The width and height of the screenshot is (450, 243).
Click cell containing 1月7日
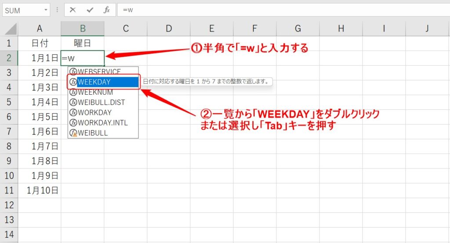(x=40, y=147)
